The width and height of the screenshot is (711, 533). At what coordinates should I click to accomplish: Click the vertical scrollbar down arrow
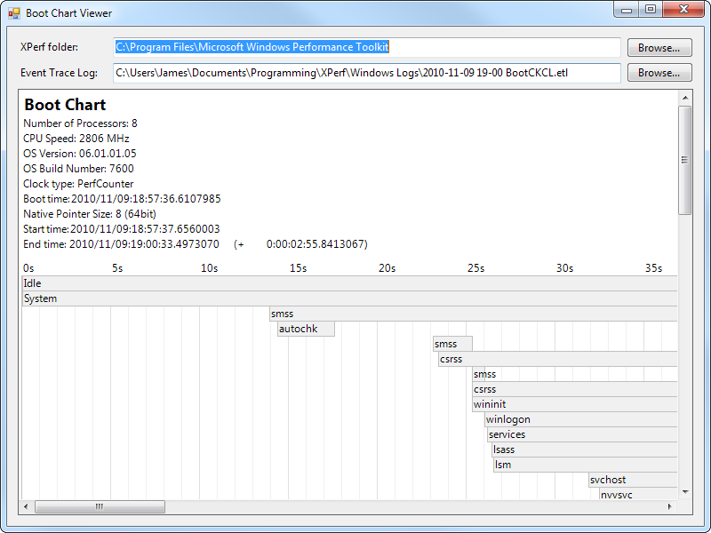[685, 492]
